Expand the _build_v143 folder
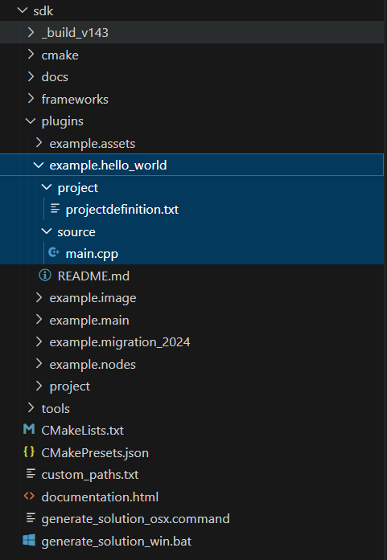The width and height of the screenshot is (387, 560). pos(31,32)
